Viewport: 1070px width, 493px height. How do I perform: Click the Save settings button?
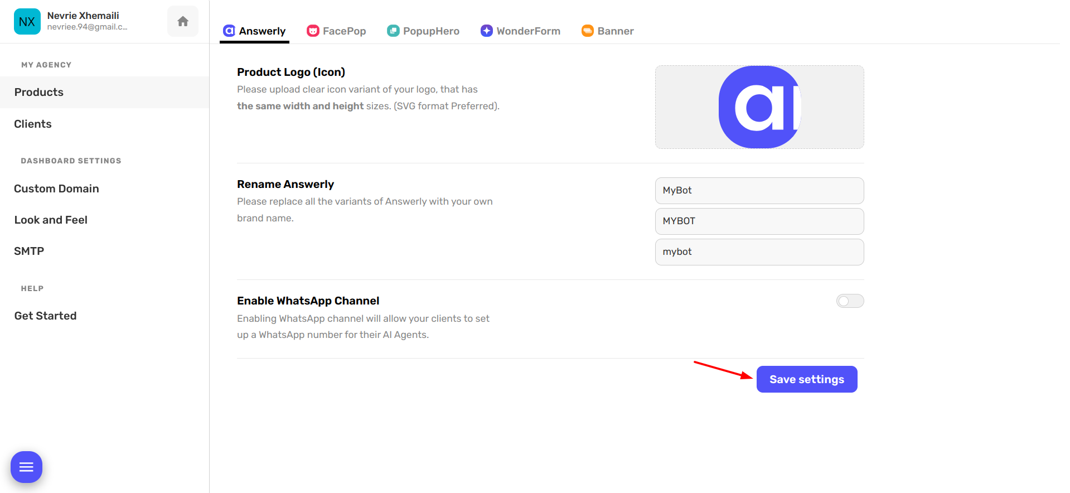807,379
